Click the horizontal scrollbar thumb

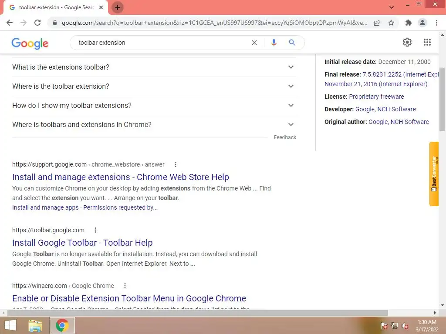(x=198, y=313)
